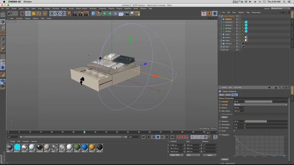This screenshot has height=165, width=294.
Task: Open the viewport Filter menu
Action: (43, 18)
